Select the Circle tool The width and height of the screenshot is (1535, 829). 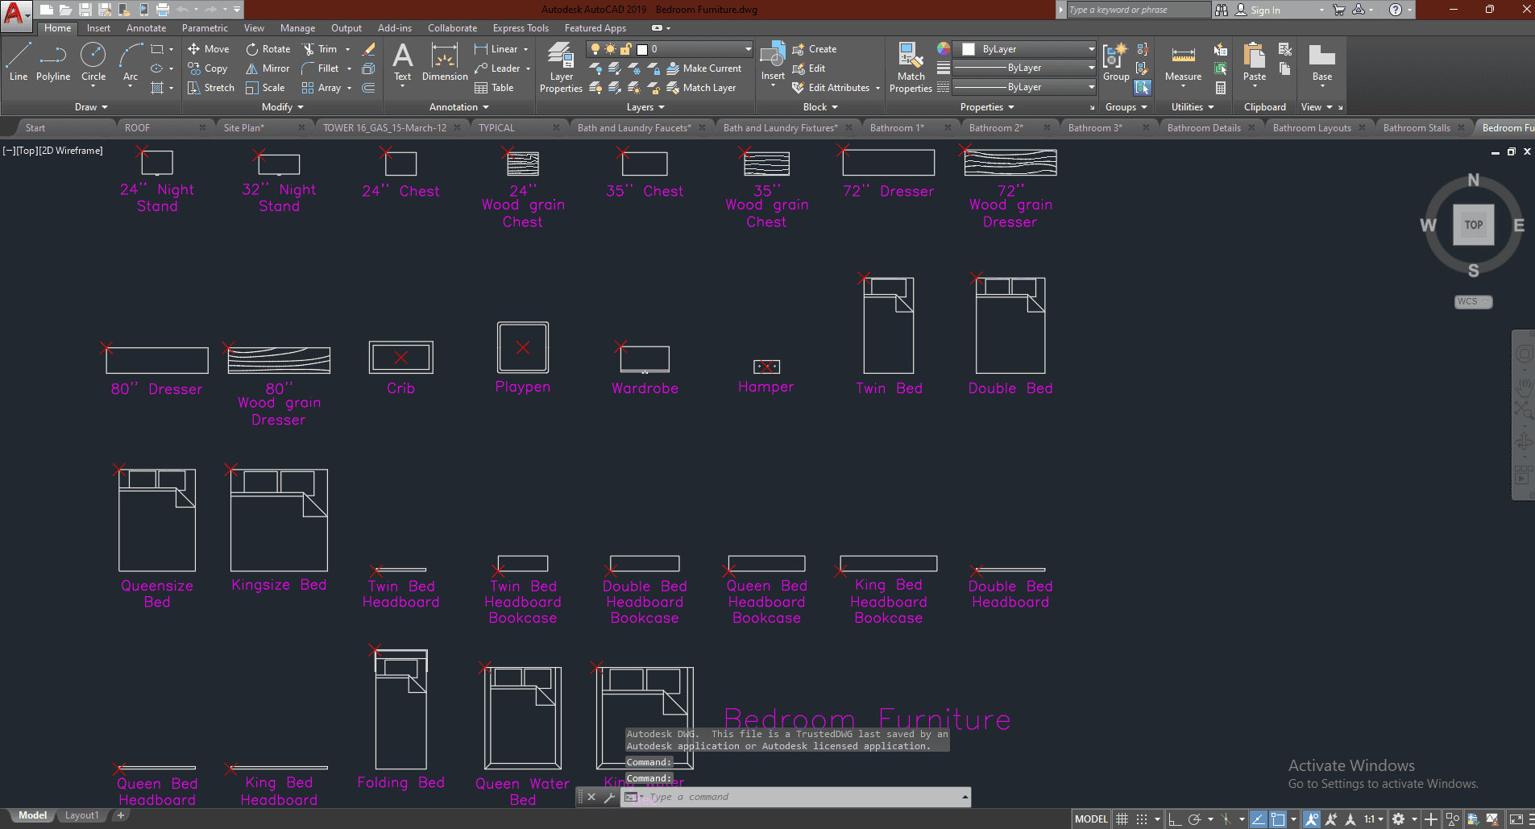click(x=93, y=62)
